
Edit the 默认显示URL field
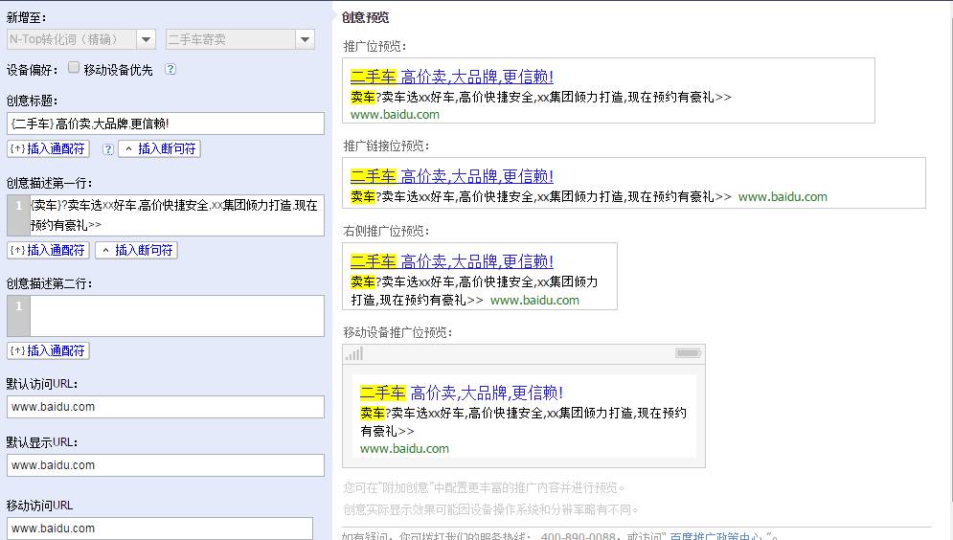[166, 465]
